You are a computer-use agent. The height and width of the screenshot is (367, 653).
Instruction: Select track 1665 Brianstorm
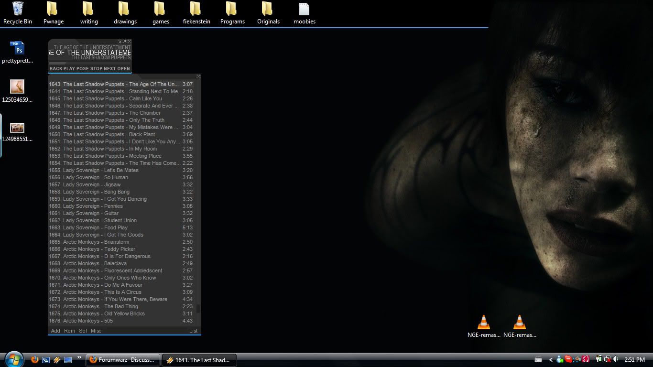[120, 242]
